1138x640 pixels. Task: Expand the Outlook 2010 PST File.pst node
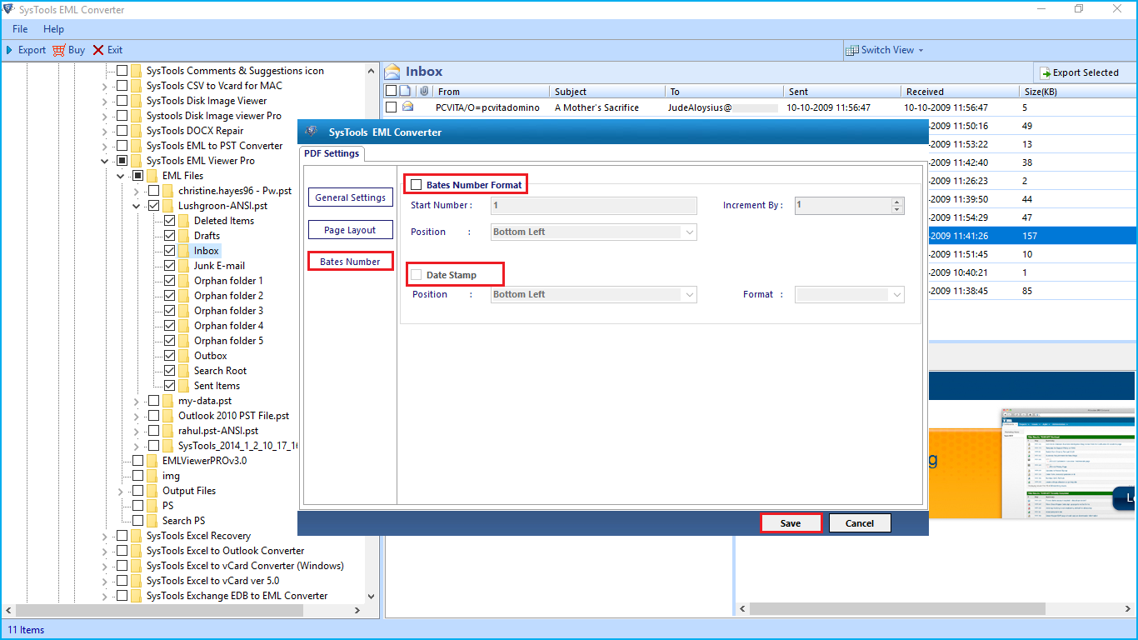point(137,416)
